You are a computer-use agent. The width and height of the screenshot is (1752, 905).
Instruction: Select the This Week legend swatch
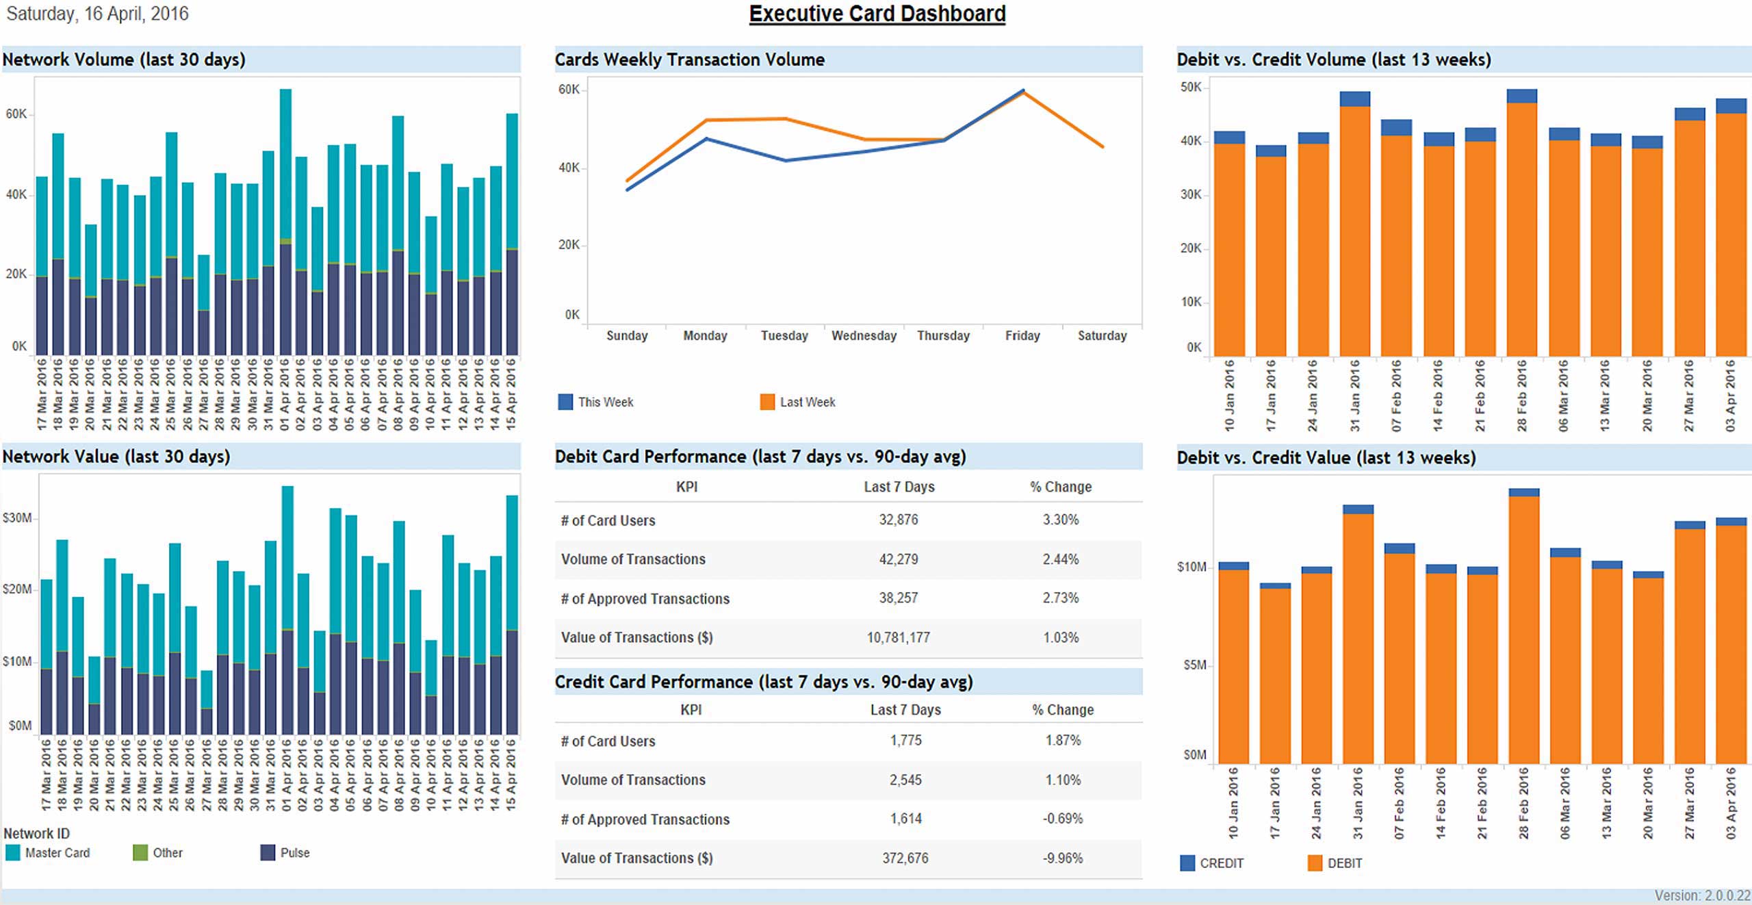pos(565,402)
